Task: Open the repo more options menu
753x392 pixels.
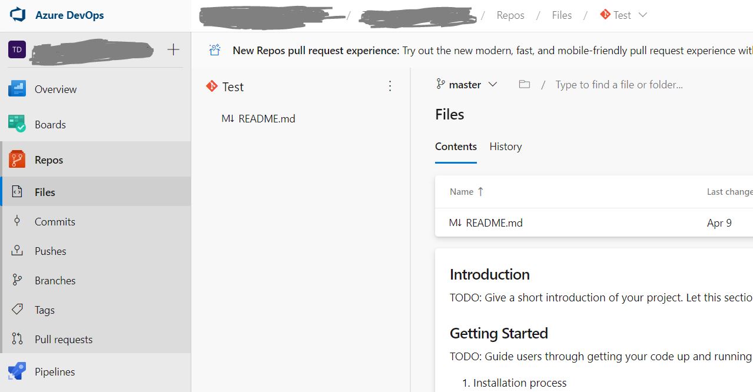Action: click(x=390, y=86)
